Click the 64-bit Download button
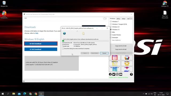The height and width of the screenshot is (96, 171). (x=41, y=44)
